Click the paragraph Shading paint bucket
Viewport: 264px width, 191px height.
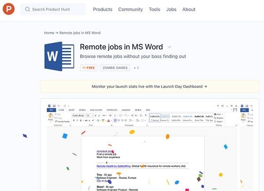coord(137,120)
